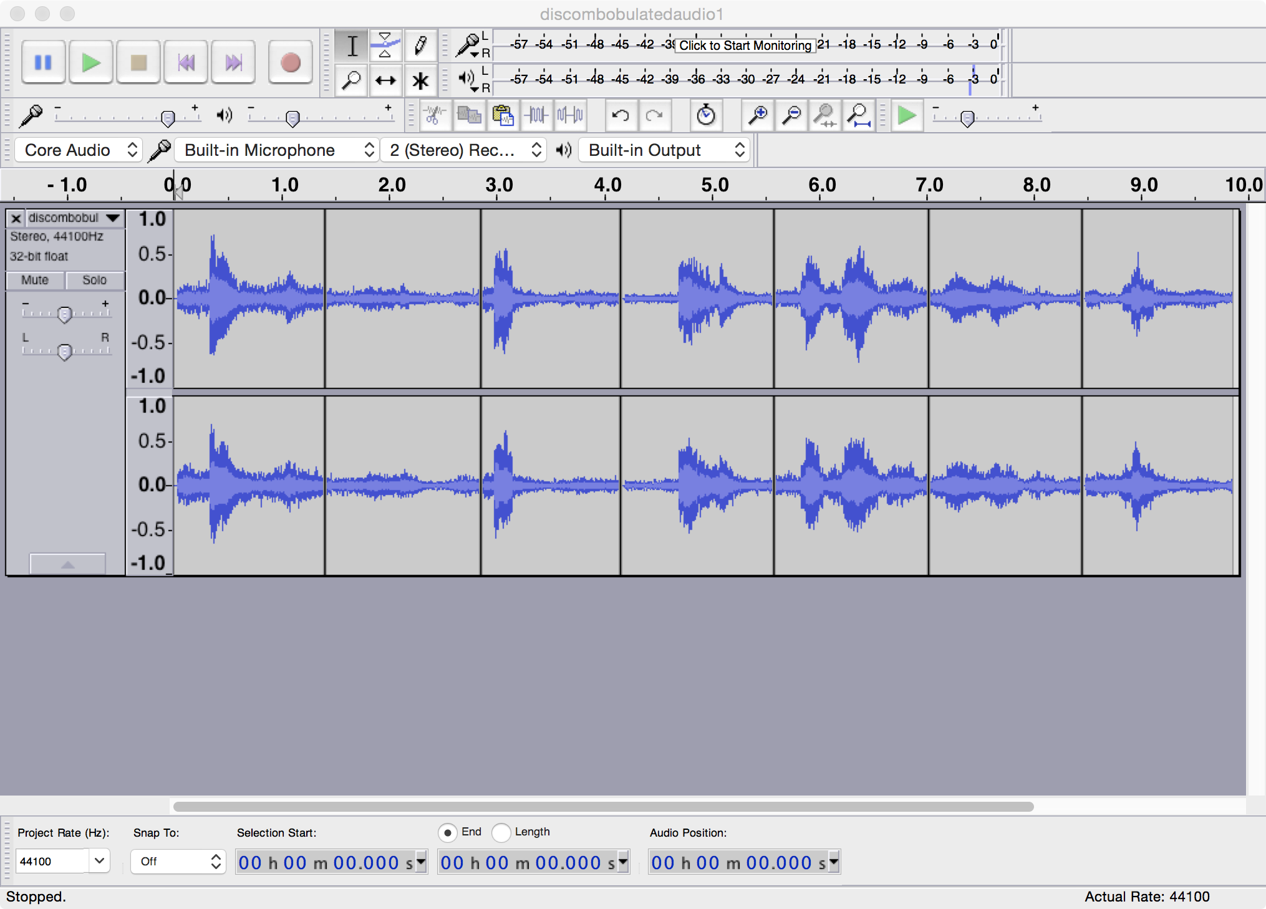Click the Fit Selection zoom icon
This screenshot has height=909, width=1266.
point(824,115)
